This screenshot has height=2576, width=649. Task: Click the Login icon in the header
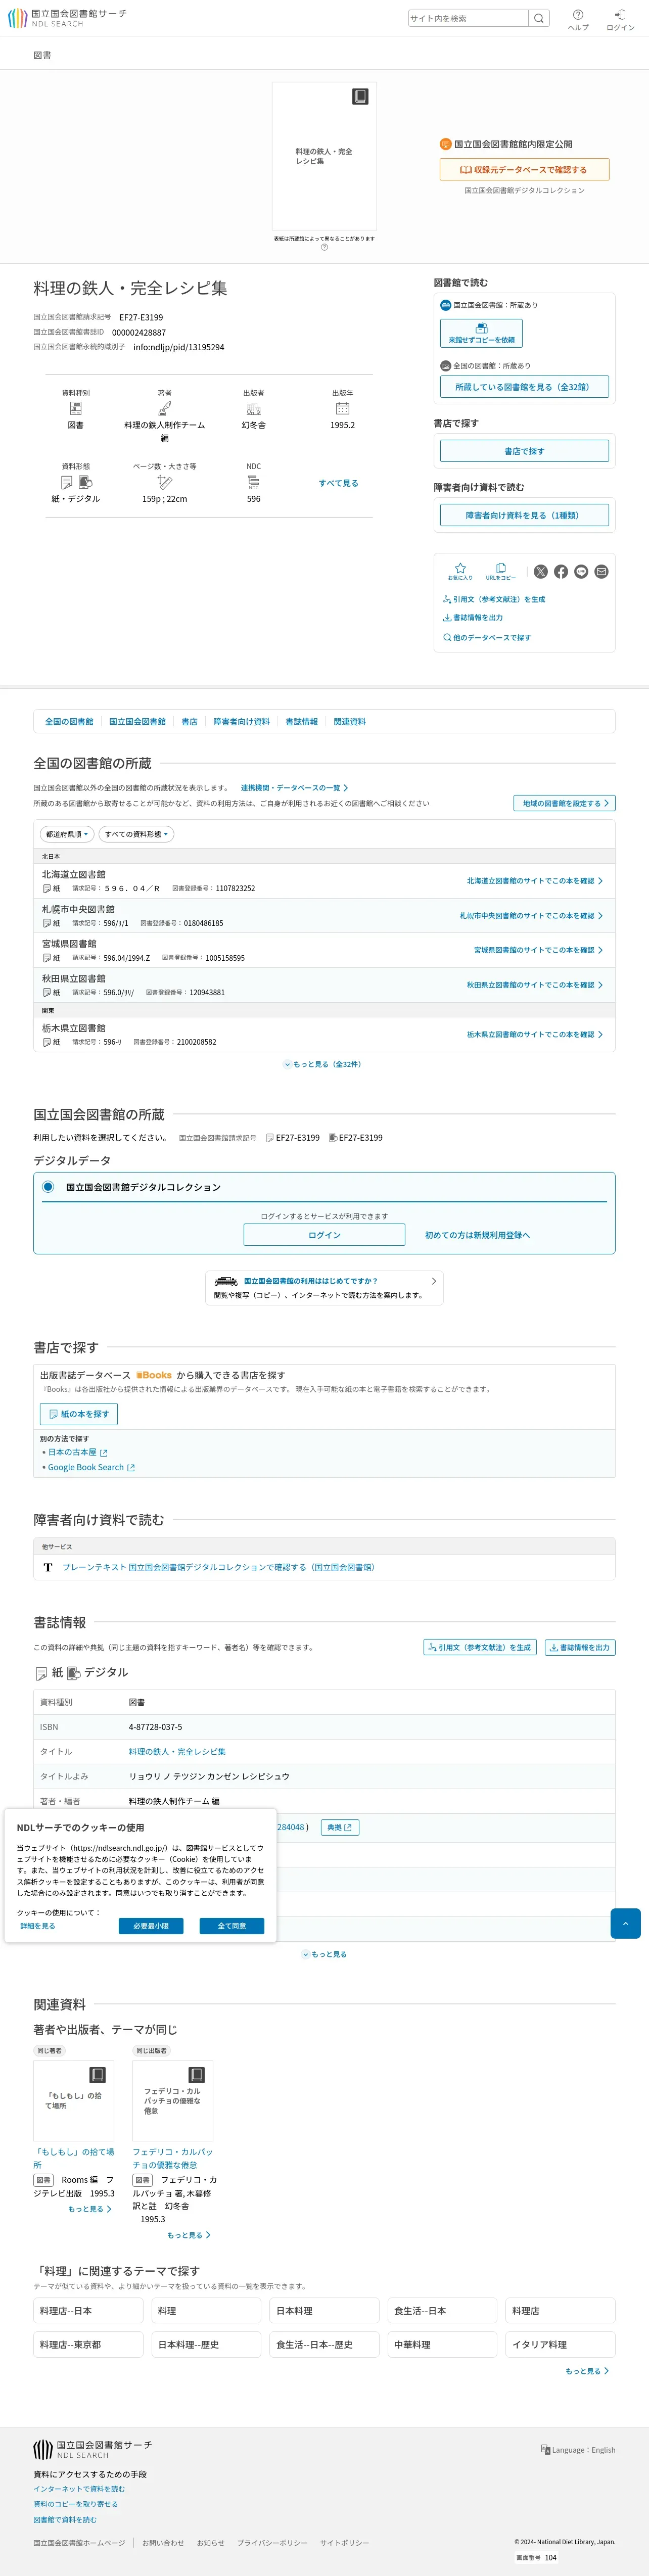(x=620, y=19)
